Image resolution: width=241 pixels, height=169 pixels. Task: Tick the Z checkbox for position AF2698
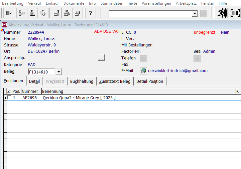(9, 97)
